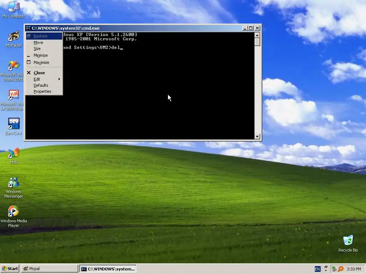Click the language bar restore icon in tray
Viewport: 366px width, 274px height.
326,267
